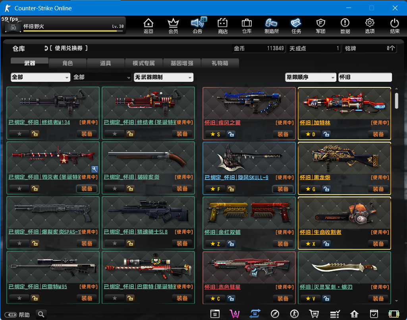Click 装备 button for 灭灵军刺·锯刃
This screenshot has width=407, height=320.
pyautogui.click(x=378, y=299)
